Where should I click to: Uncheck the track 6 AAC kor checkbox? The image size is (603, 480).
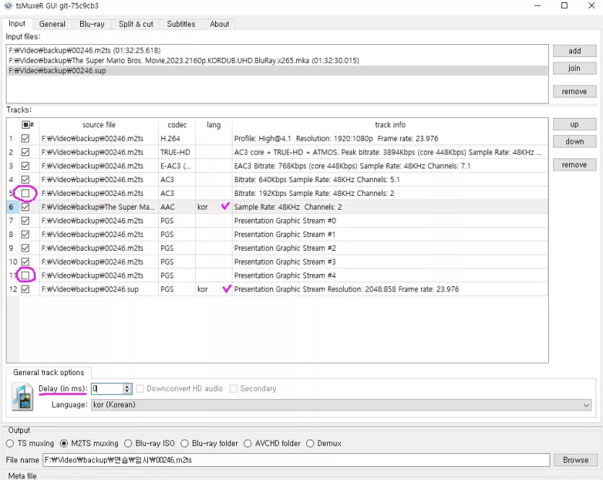(25, 207)
